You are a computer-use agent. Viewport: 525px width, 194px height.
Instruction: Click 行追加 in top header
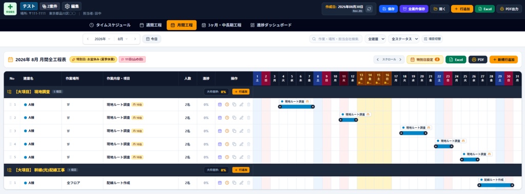[x=462, y=9]
